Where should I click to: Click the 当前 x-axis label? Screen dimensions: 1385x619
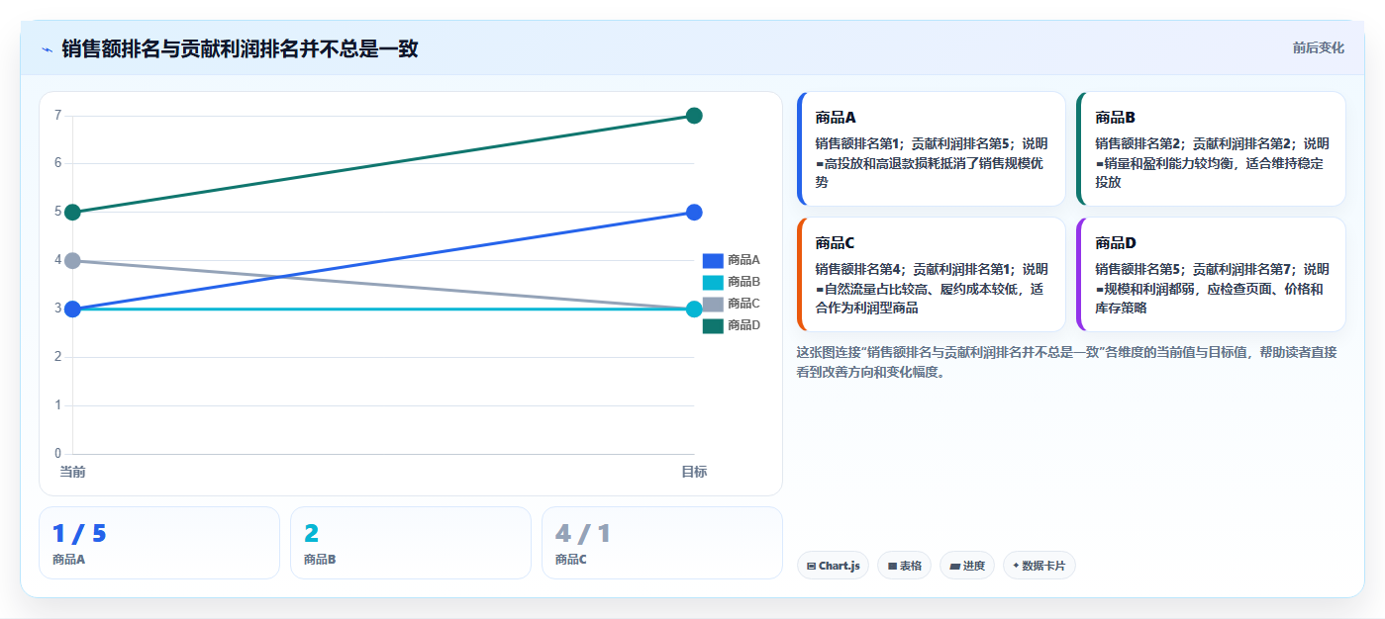pos(72,472)
